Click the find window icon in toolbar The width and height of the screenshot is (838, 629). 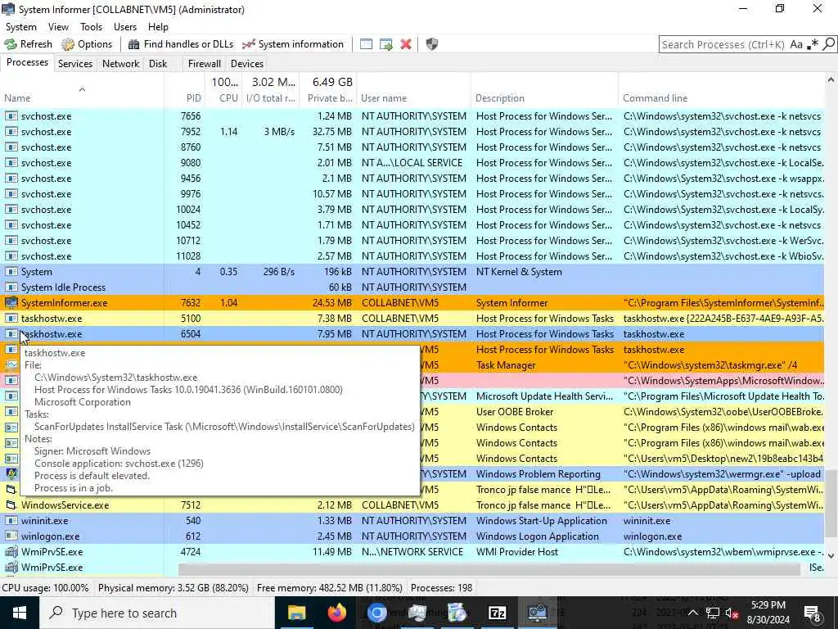point(366,44)
